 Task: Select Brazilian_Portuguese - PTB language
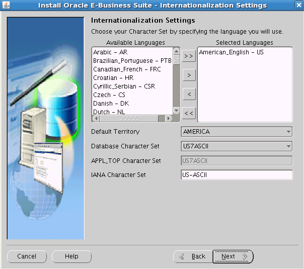(x=132, y=61)
